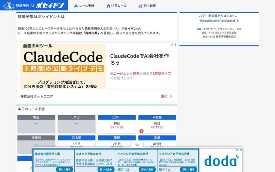
Task: Select the 蒲郡 race card header
Action: point(117,138)
